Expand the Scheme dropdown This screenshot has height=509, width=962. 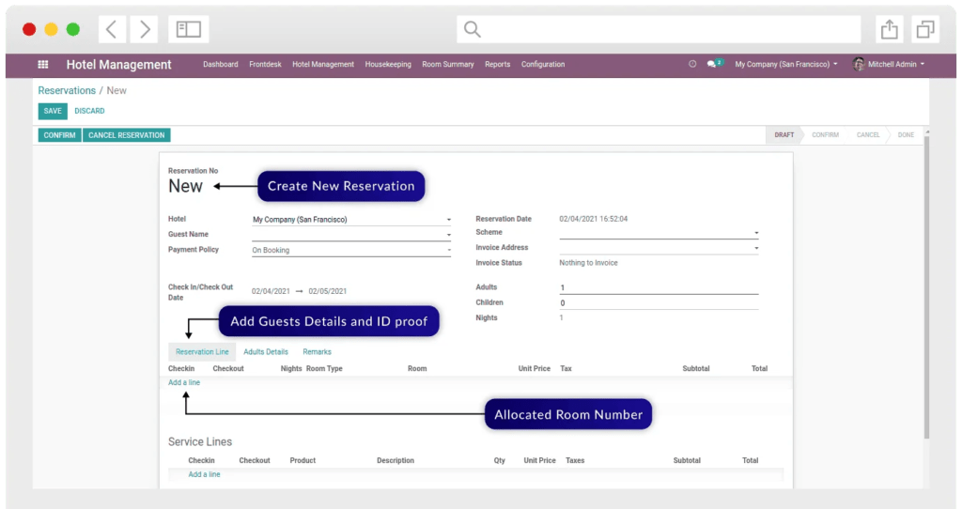[659, 233]
